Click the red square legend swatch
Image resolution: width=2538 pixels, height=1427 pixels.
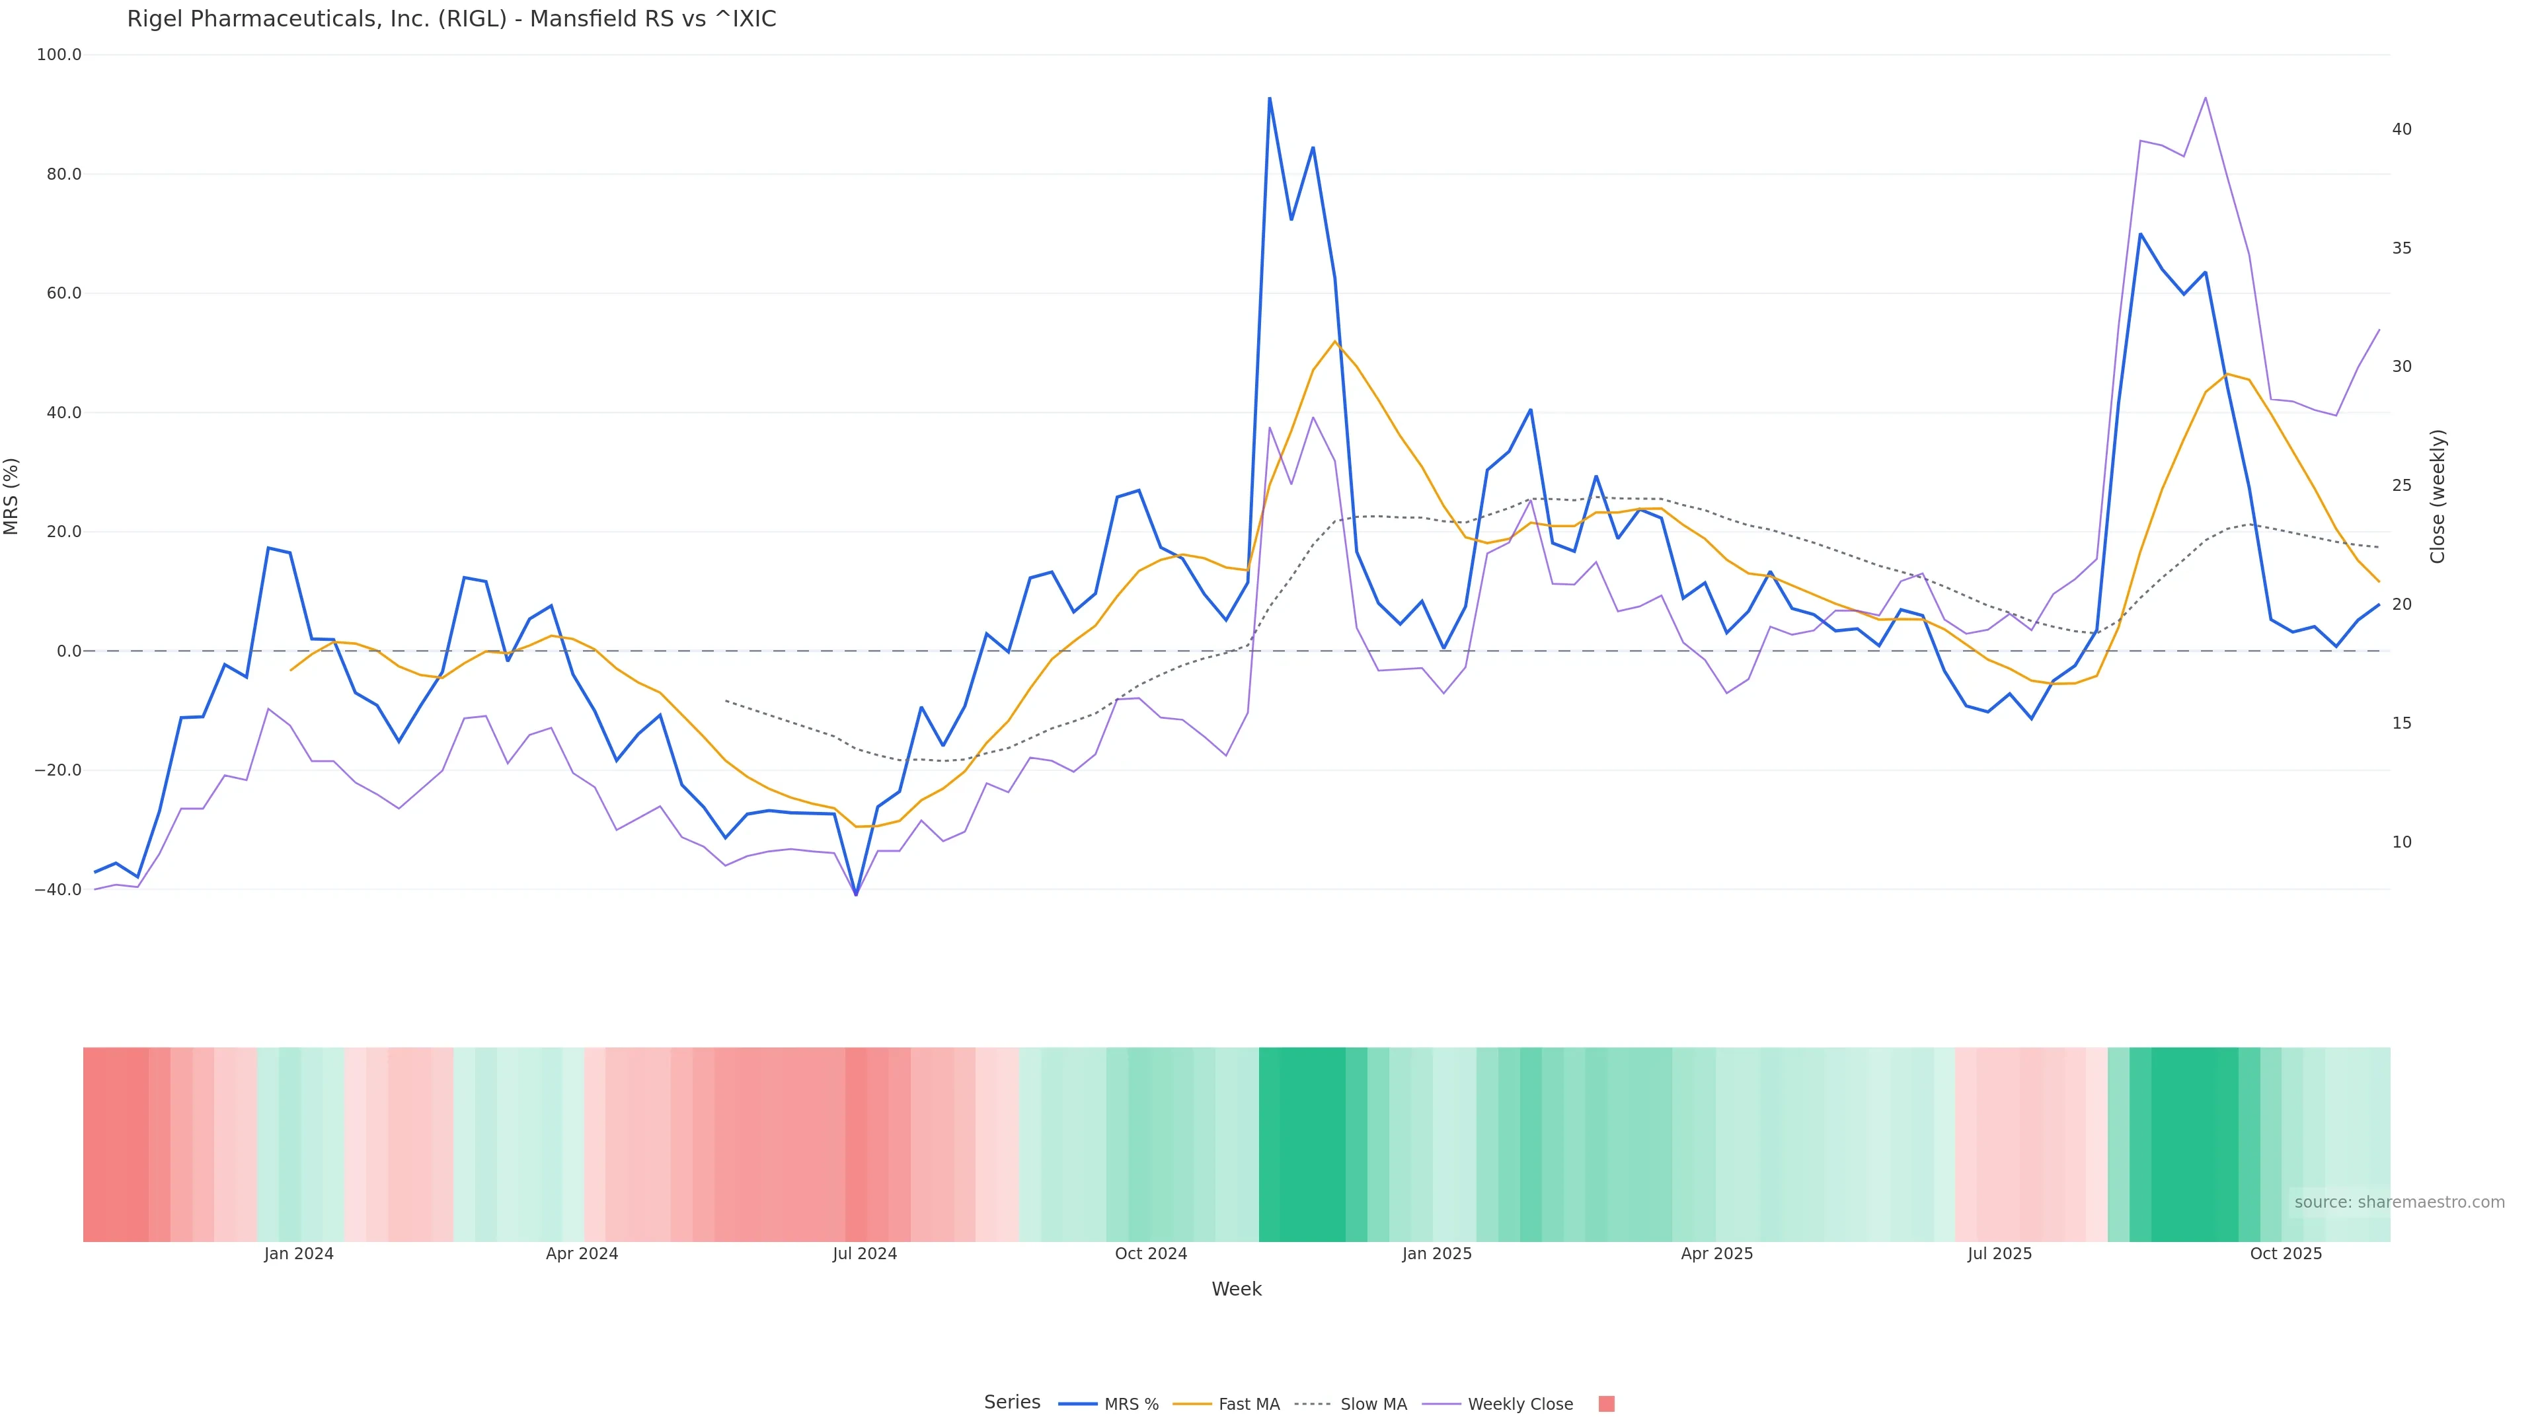1606,1405
